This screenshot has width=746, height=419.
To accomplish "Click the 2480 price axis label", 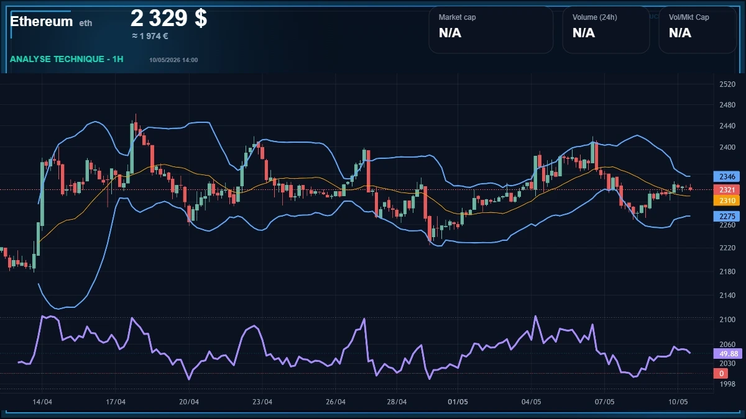I will tap(727, 105).
